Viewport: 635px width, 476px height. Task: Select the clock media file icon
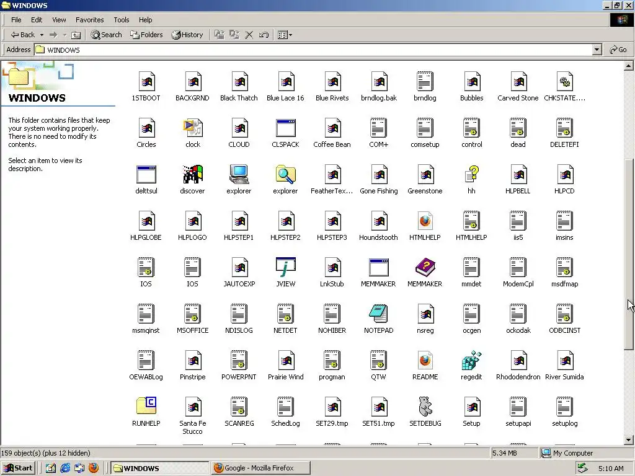click(192, 128)
